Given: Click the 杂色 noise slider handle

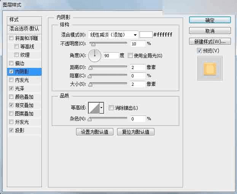Looking at the screenshot, I should point(90,119).
